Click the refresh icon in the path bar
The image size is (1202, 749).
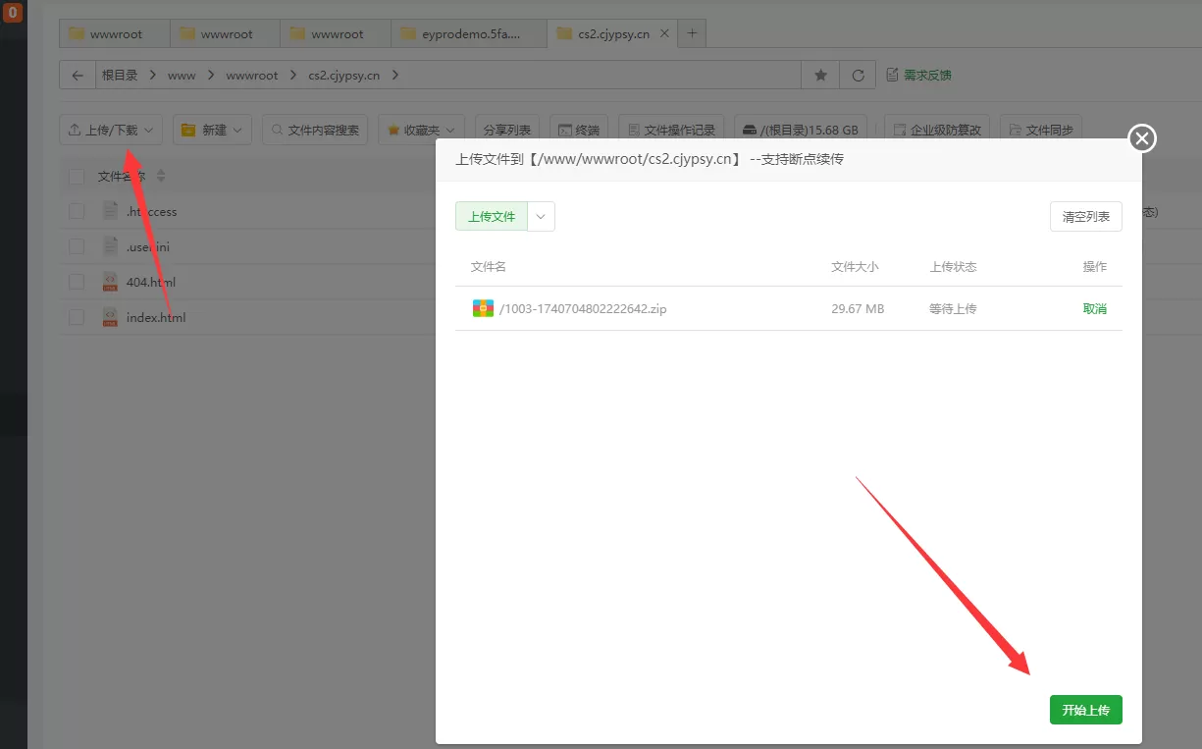tap(858, 76)
